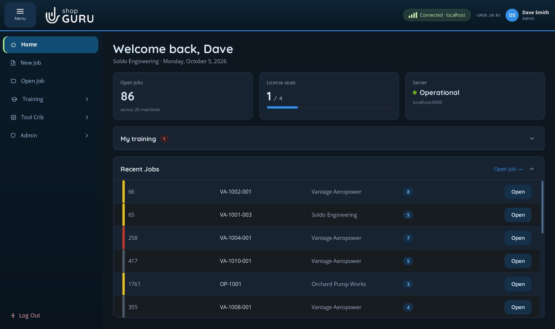
Task: Click the green Operational status dot
Action: click(x=415, y=92)
